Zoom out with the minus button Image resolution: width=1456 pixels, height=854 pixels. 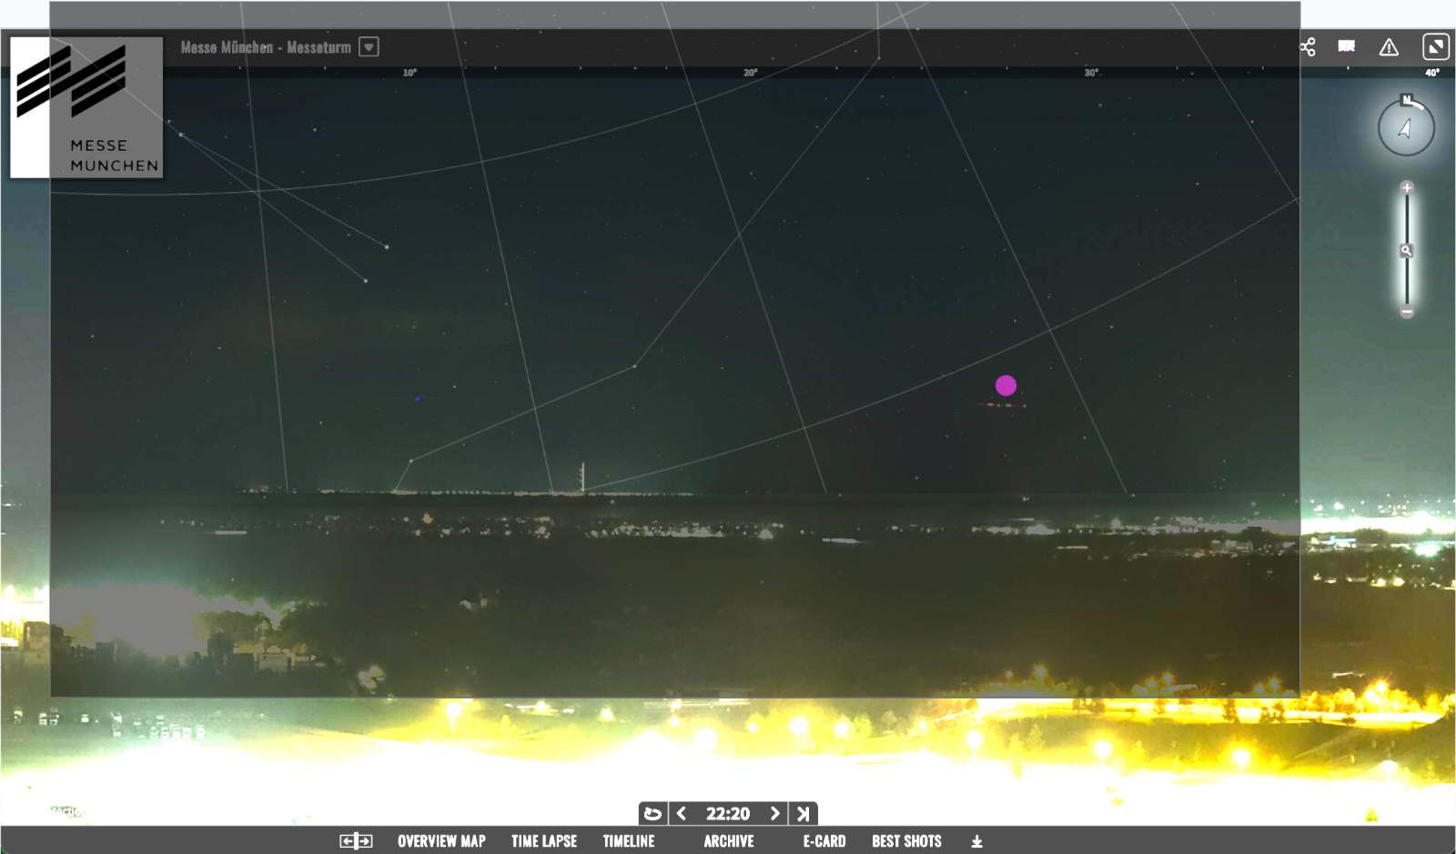(1407, 312)
